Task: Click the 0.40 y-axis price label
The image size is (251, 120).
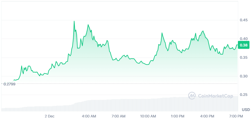Action: 244,39
